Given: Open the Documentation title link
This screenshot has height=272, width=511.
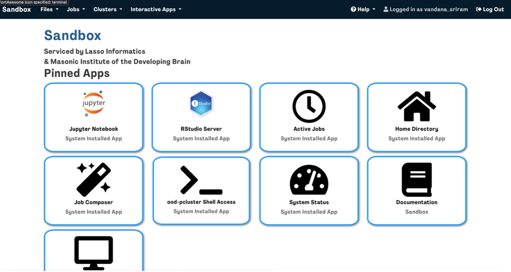Looking at the screenshot, I should pos(417,202).
